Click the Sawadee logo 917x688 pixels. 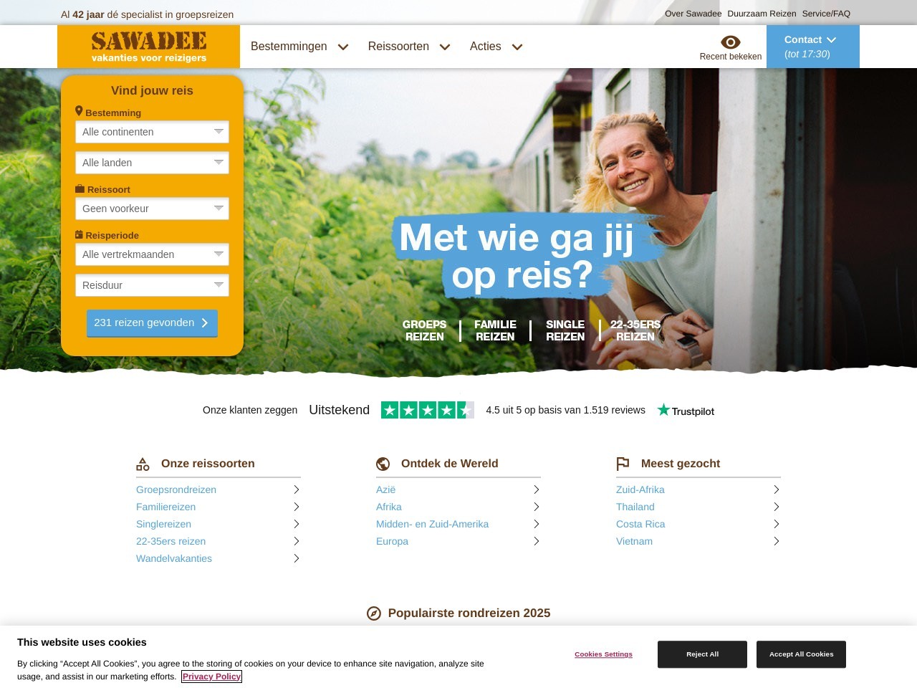pyautogui.click(x=149, y=47)
